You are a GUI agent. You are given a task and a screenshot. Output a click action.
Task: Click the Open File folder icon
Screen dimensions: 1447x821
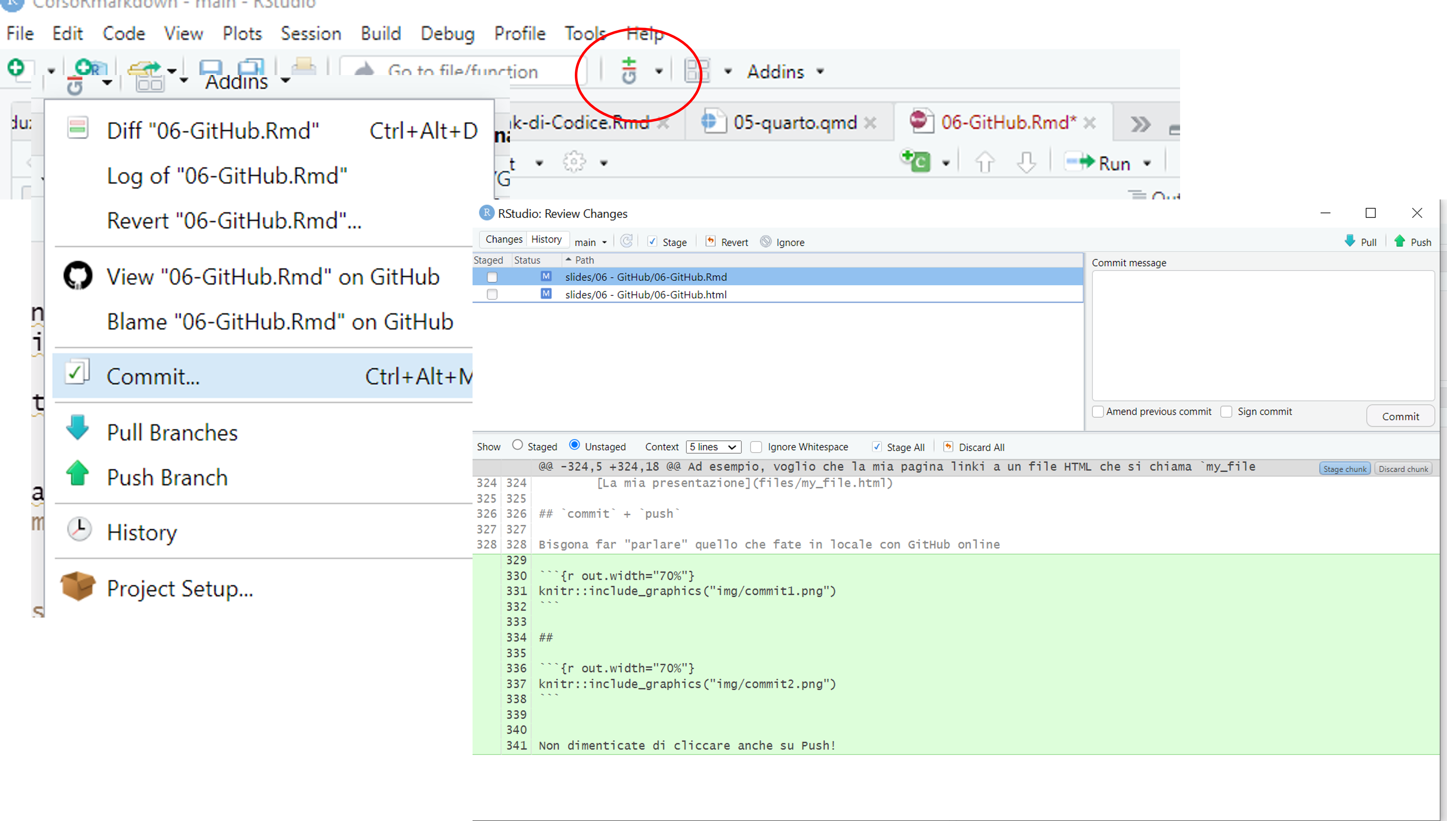click(x=144, y=68)
